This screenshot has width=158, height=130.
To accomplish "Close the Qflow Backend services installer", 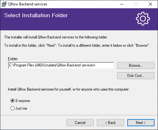I will (150, 4).
